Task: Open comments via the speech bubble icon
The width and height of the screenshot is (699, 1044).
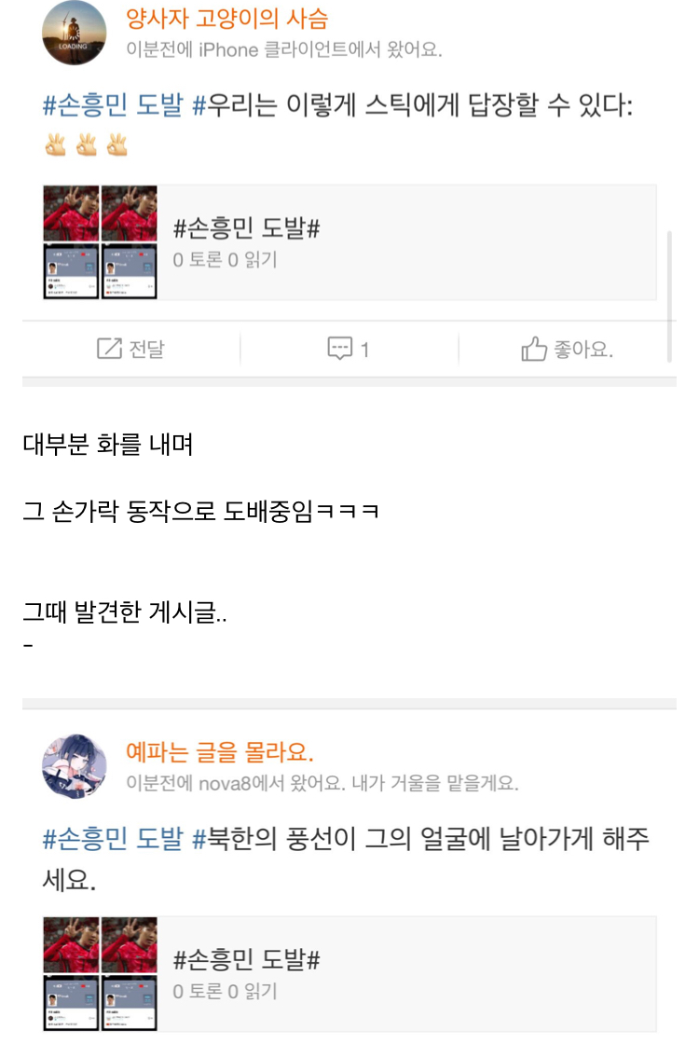Action: (339, 349)
